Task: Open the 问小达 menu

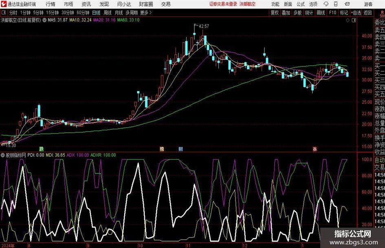Action: click(124, 4)
